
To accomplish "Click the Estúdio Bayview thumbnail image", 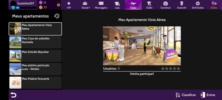I will click(x=16, y=56).
